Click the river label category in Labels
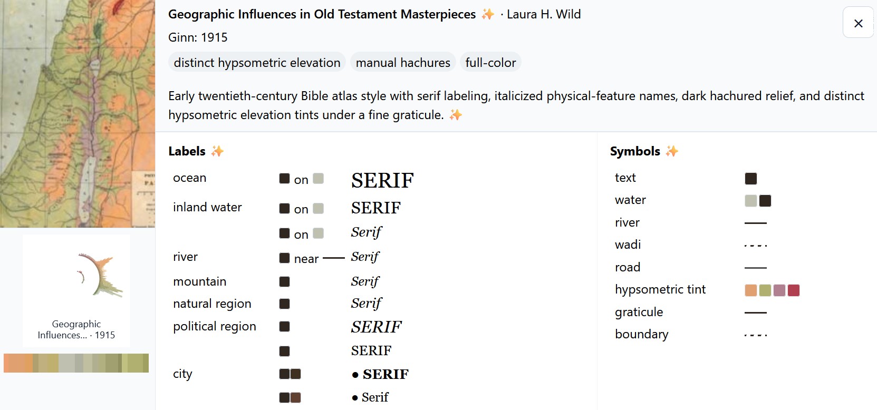The width and height of the screenshot is (877, 410). (x=186, y=257)
